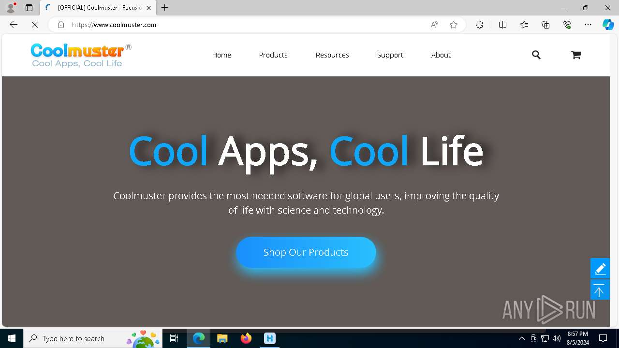Viewport: 619px width, 348px height.
Task: Open the Resources menu
Action: (x=332, y=55)
